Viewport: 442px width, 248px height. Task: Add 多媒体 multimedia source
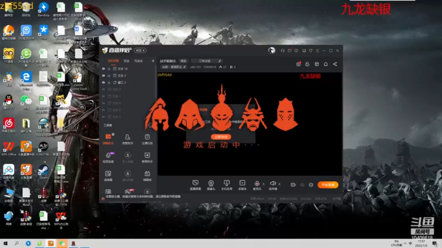coord(242,185)
